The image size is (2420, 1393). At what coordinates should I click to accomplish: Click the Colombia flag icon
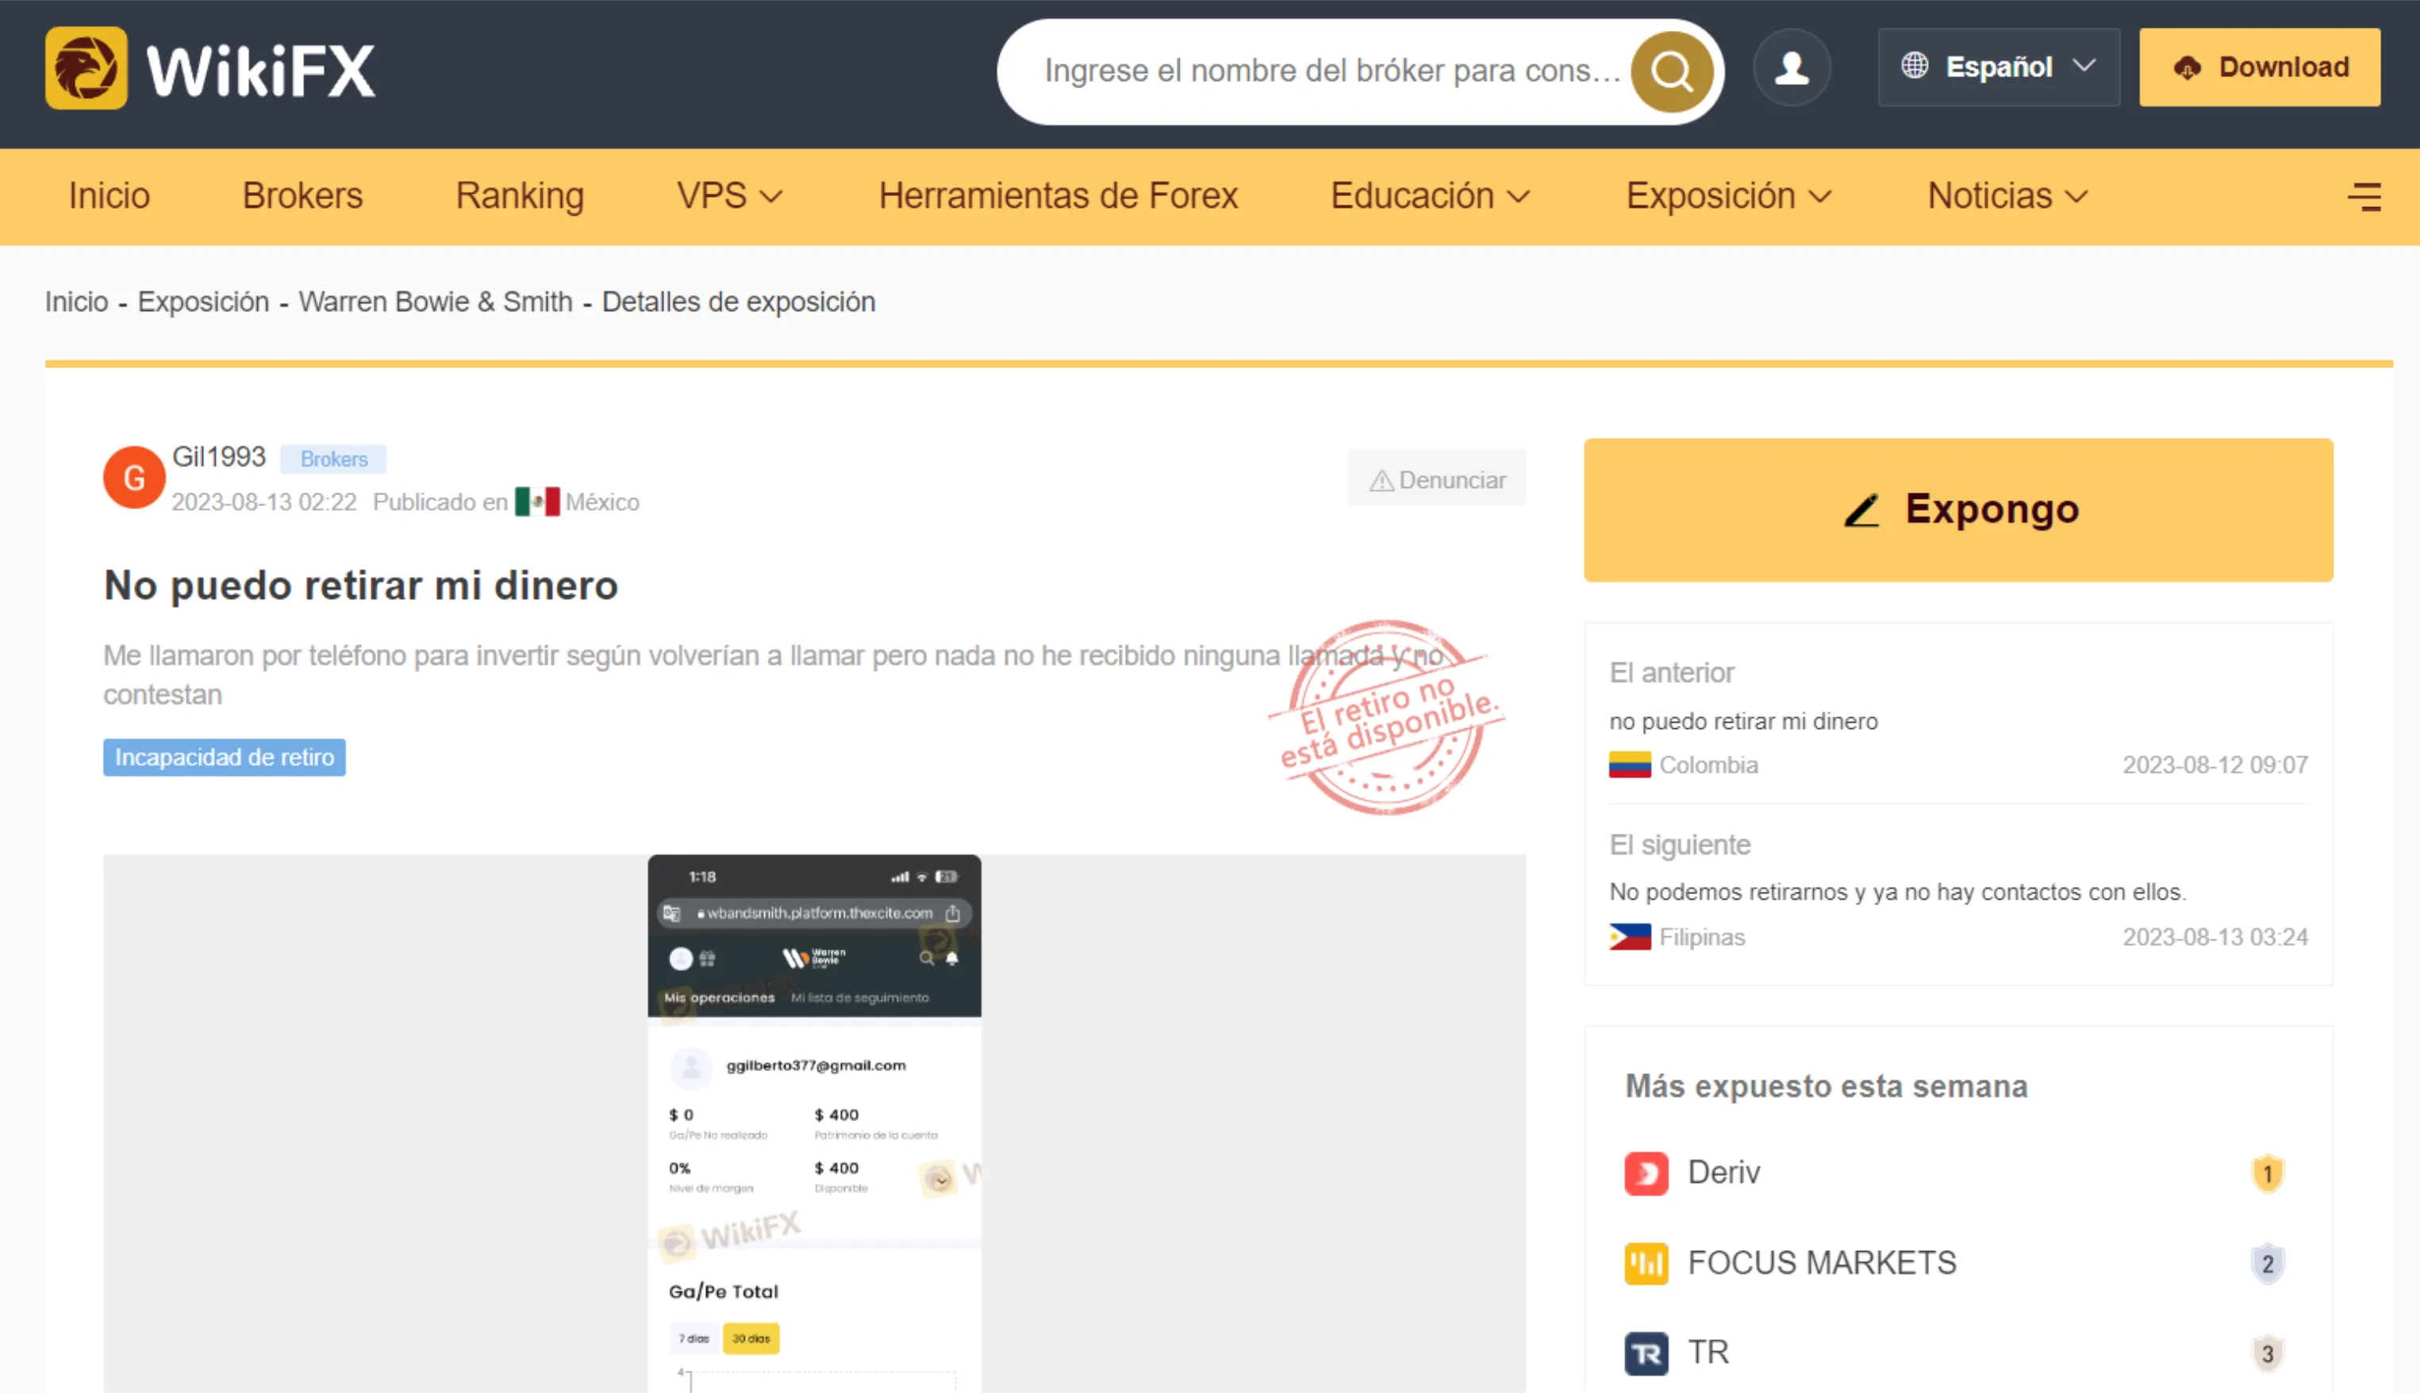pos(1630,765)
